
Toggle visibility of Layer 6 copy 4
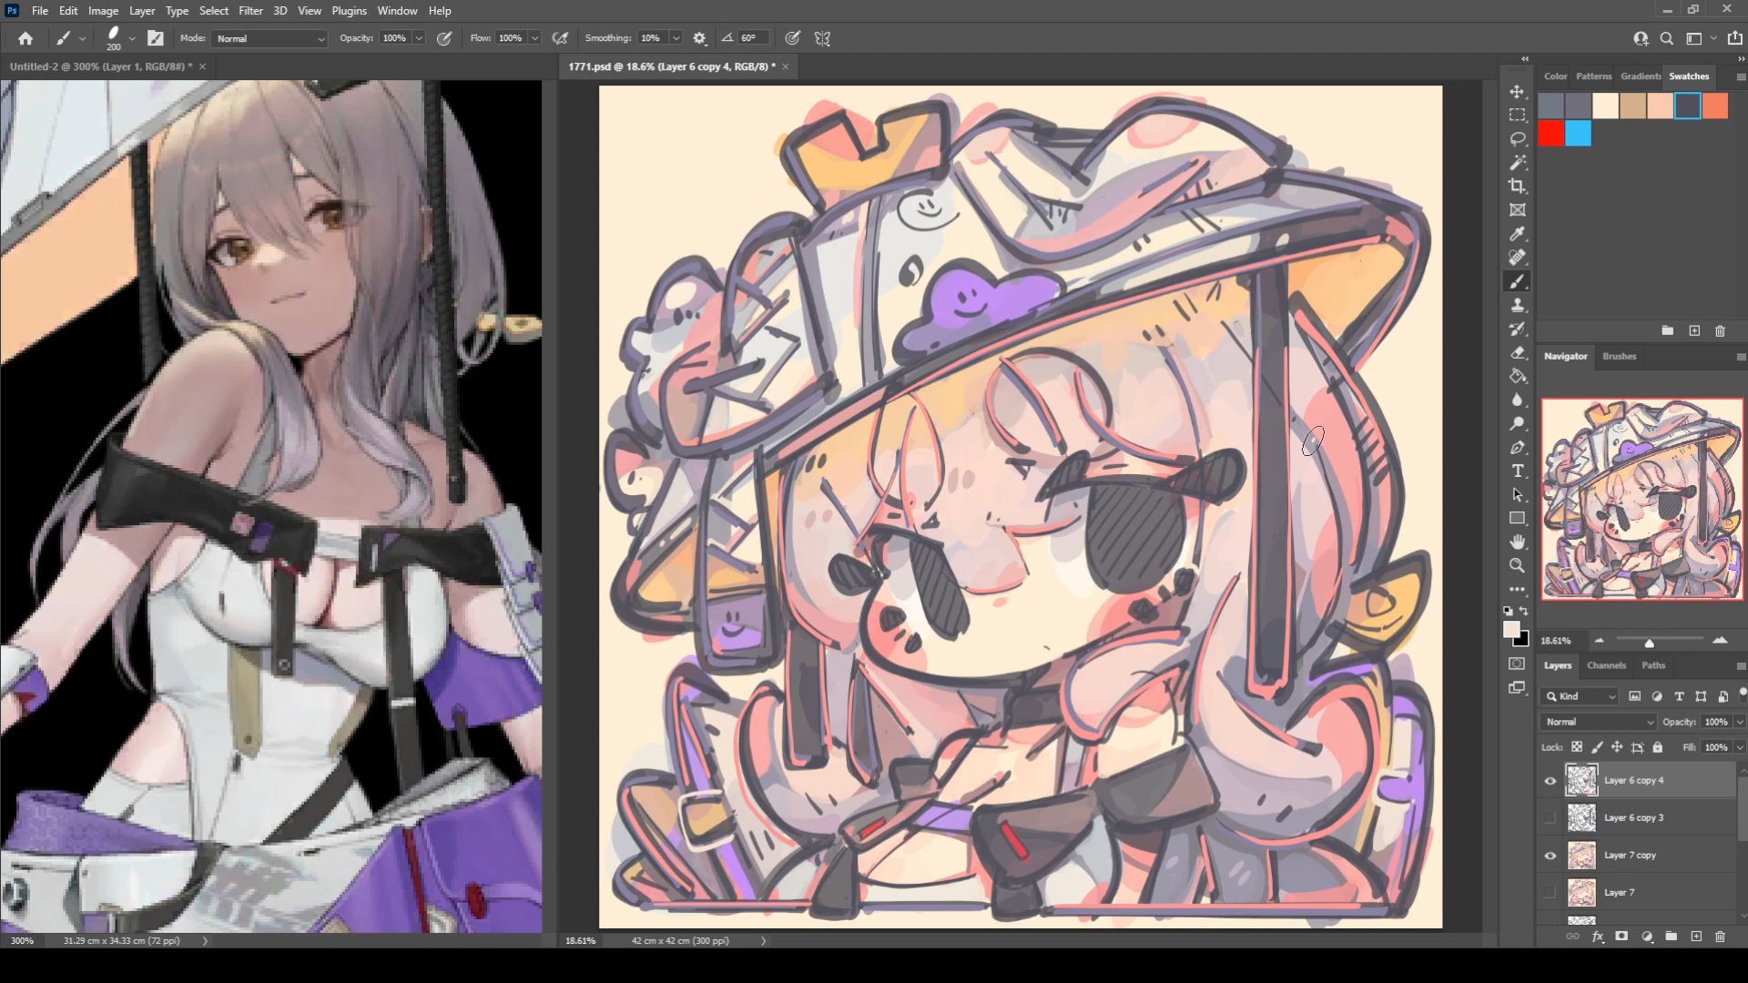click(1550, 780)
